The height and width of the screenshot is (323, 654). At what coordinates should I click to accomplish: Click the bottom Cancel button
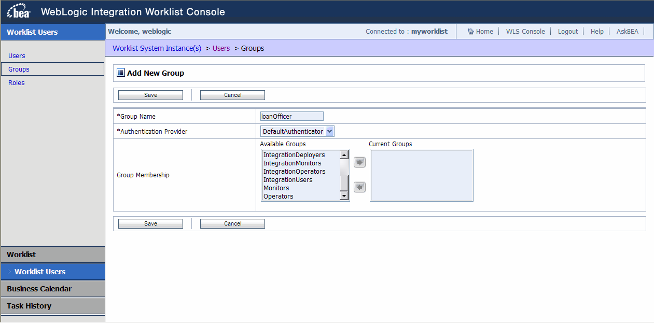click(232, 223)
